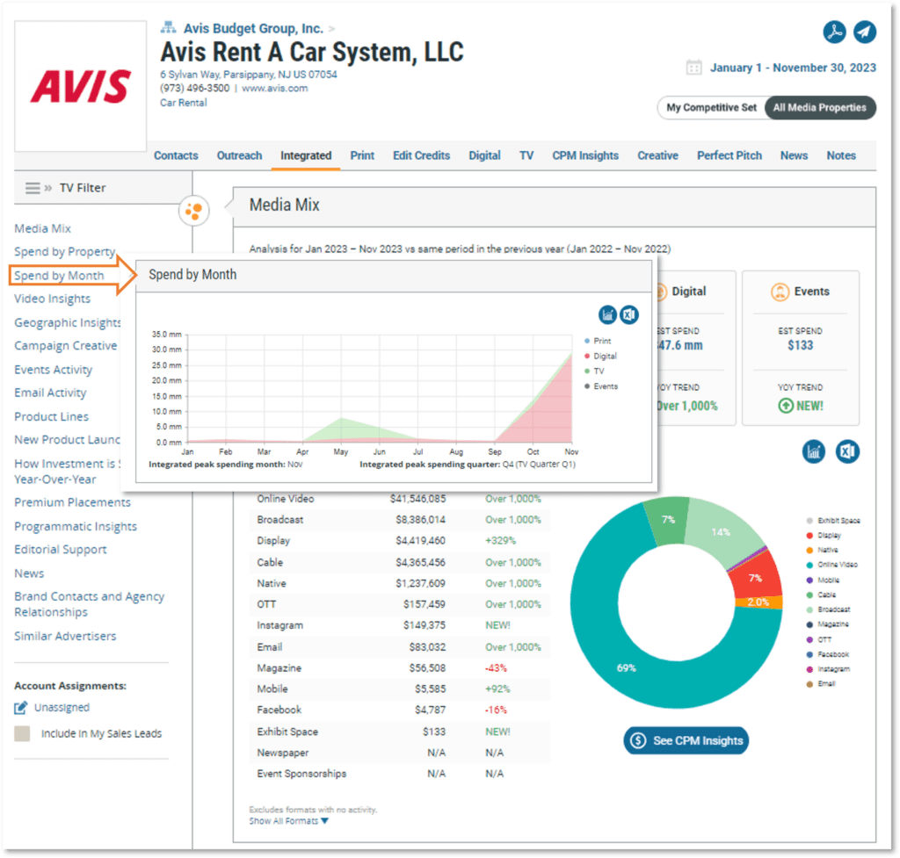Select the My Competitive Set toggle
Image resolution: width=900 pixels, height=858 pixels.
[711, 108]
